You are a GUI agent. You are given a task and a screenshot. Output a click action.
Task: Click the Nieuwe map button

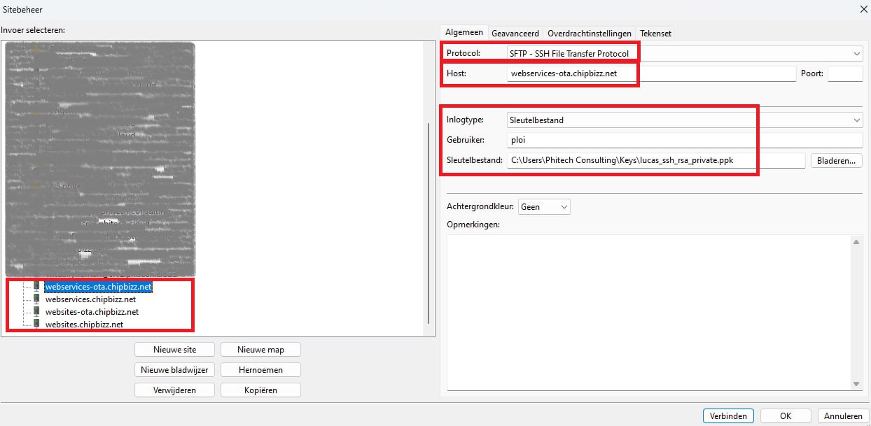tap(260, 350)
